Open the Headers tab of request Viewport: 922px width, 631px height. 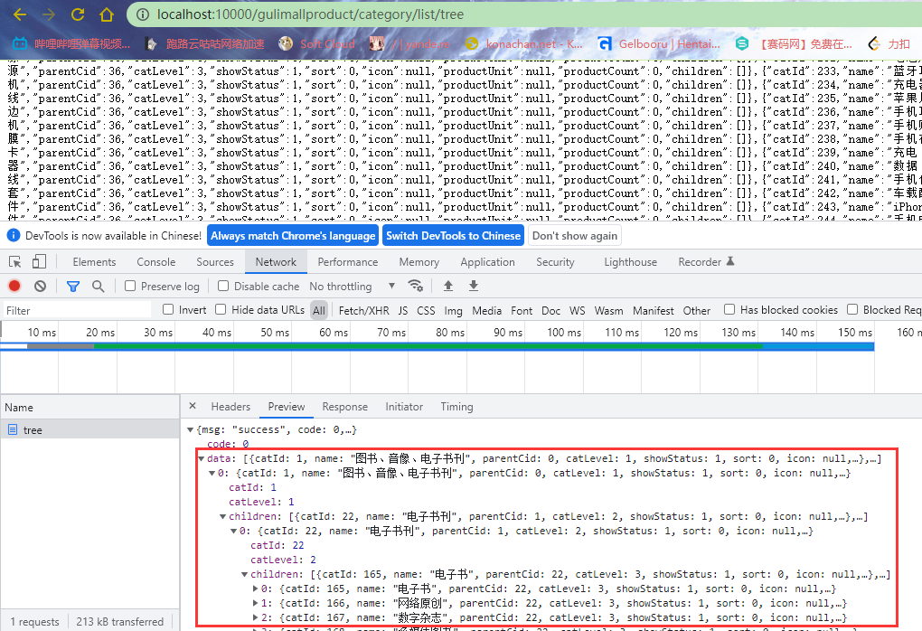(x=230, y=407)
